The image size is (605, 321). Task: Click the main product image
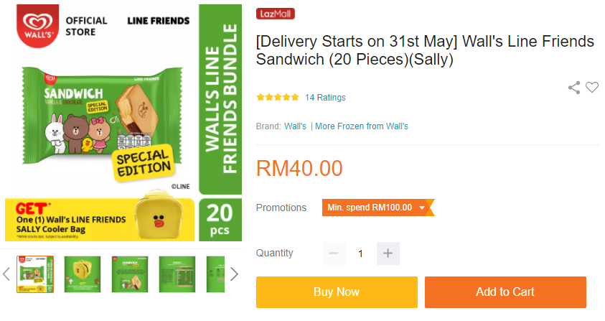click(x=122, y=122)
